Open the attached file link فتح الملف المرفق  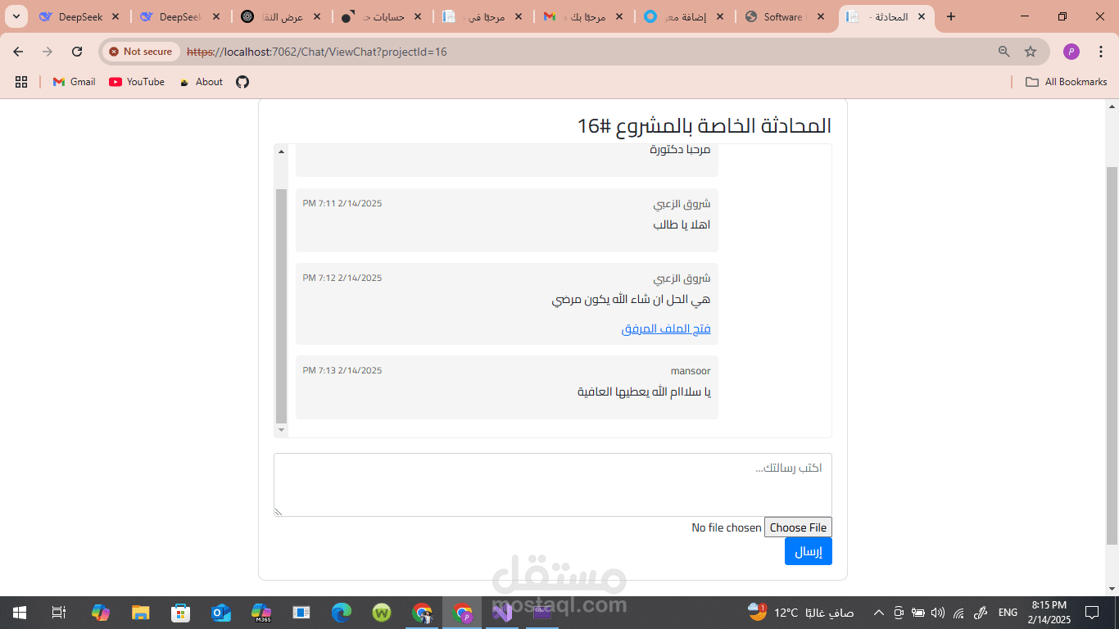tap(666, 328)
